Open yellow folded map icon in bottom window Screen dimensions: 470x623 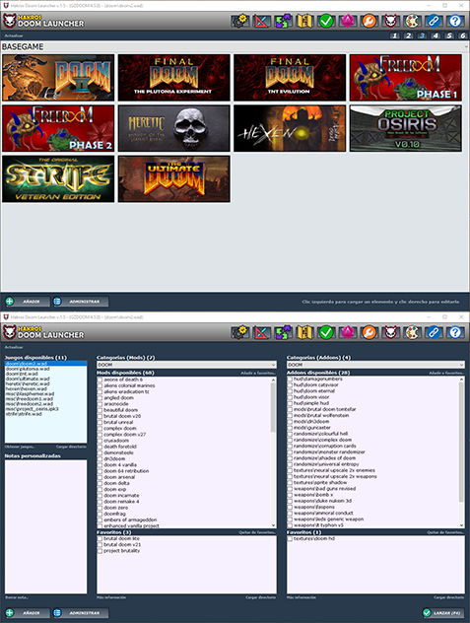coord(304,332)
